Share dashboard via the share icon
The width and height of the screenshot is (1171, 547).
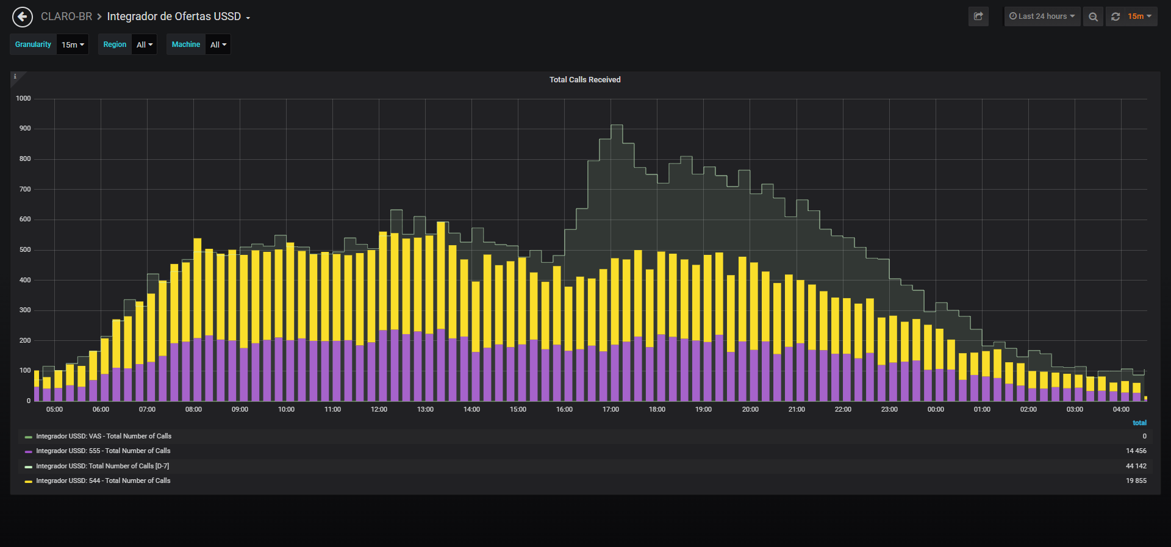(978, 16)
